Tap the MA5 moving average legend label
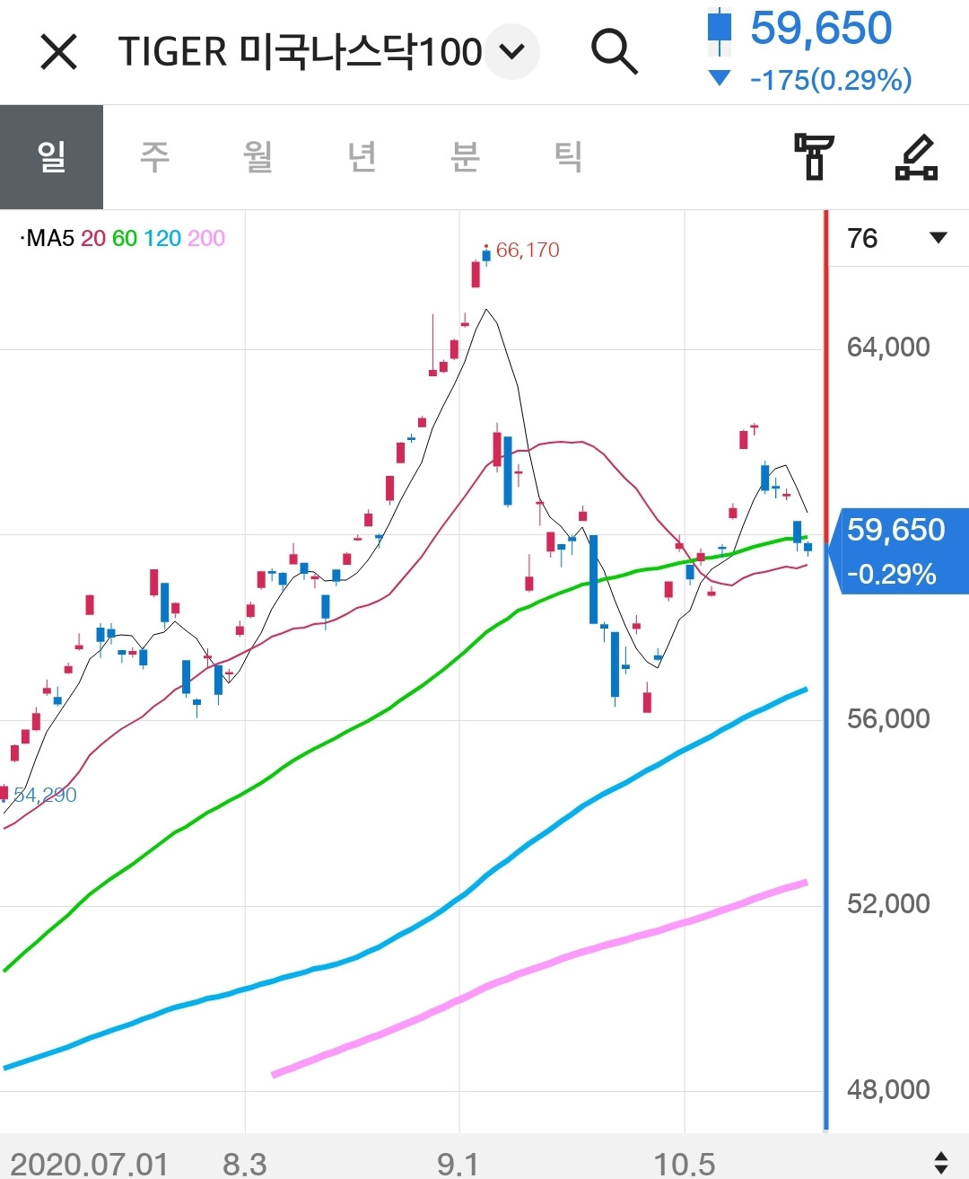969x1179 pixels. [x=48, y=238]
